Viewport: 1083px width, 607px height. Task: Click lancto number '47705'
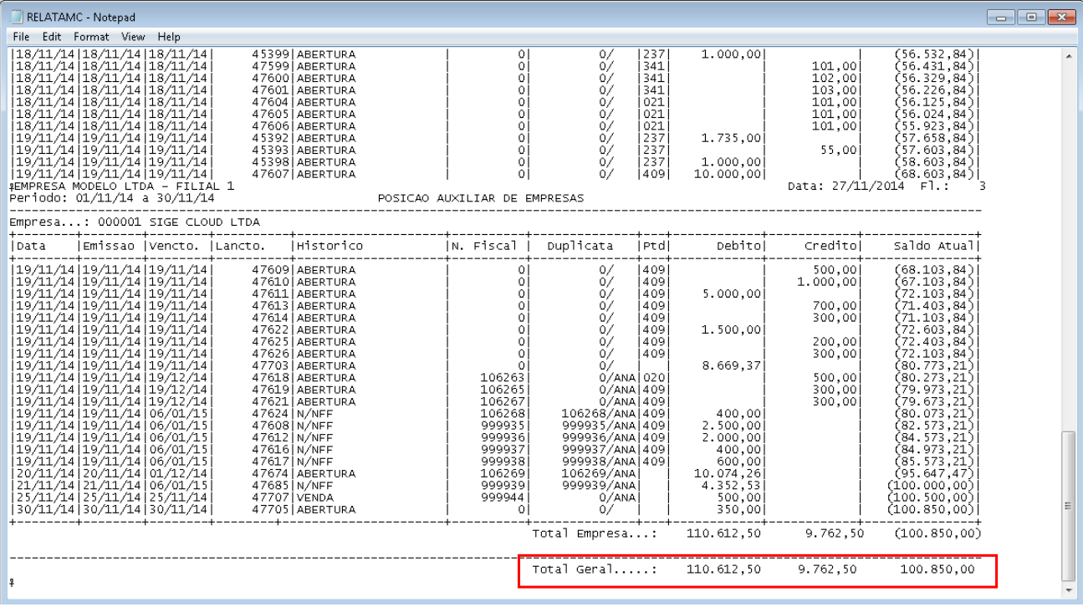[x=271, y=509]
